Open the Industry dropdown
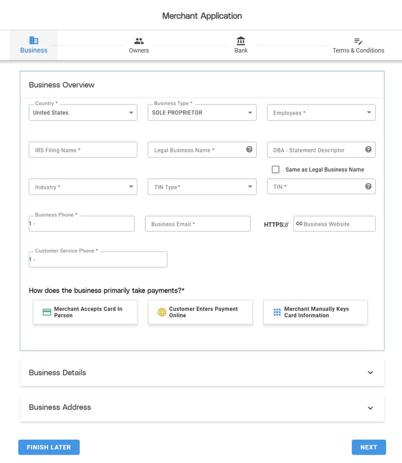 pos(83,187)
